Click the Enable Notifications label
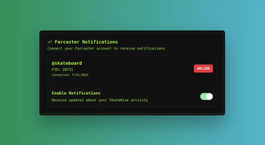The image size is (265, 145). pos(76,93)
